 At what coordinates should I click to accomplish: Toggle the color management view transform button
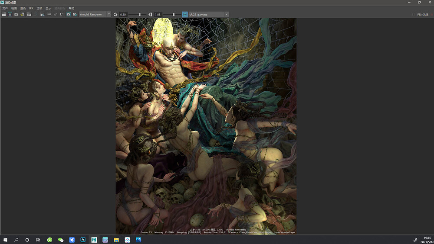tap(185, 14)
